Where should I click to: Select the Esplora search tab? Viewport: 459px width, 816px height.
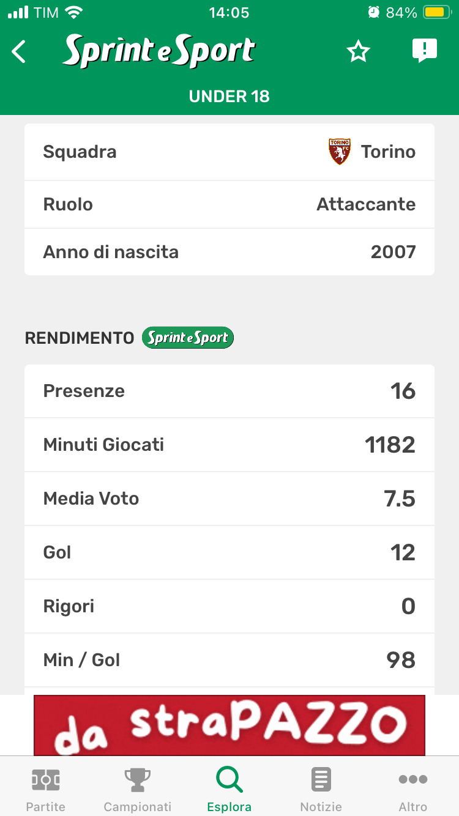pos(229,788)
